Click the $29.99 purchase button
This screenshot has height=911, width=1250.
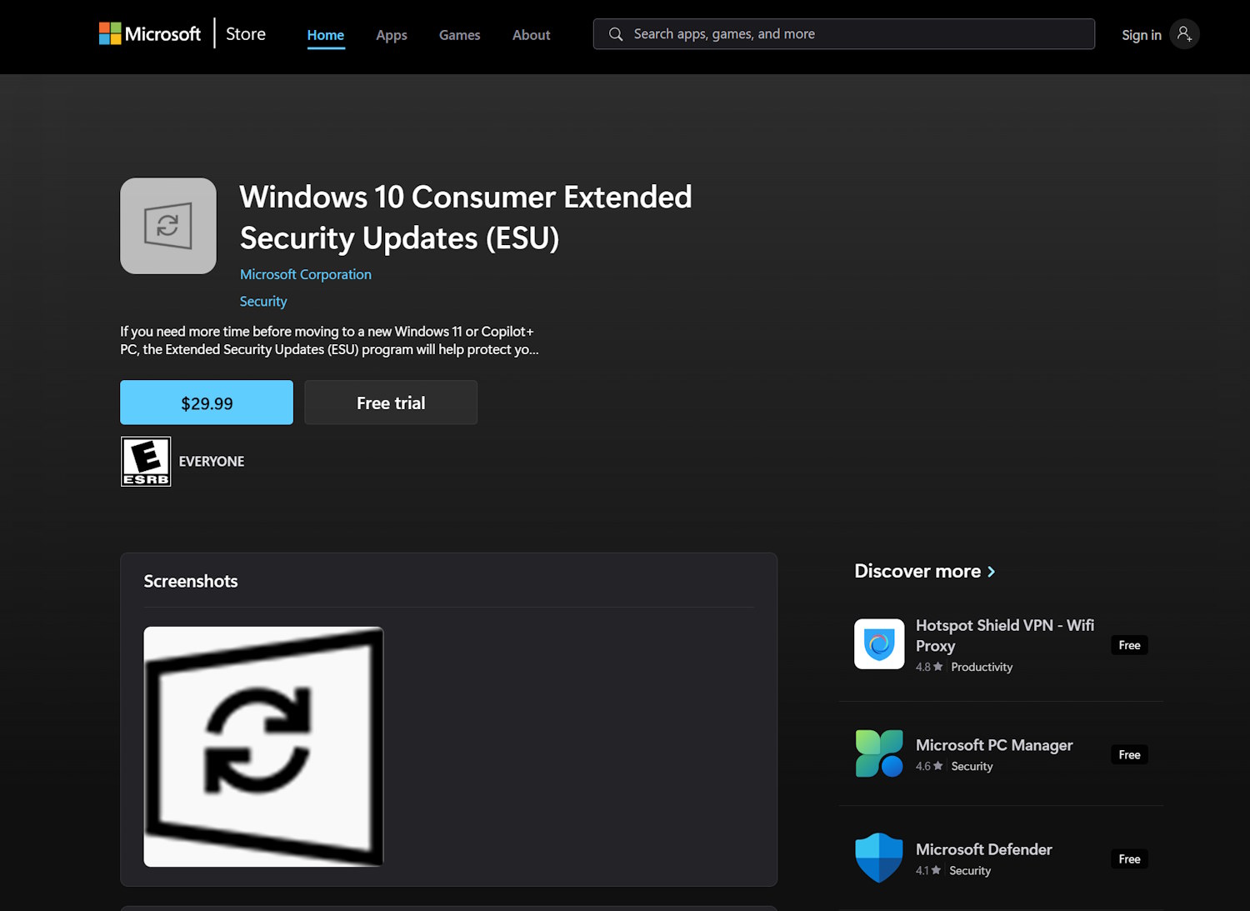206,403
